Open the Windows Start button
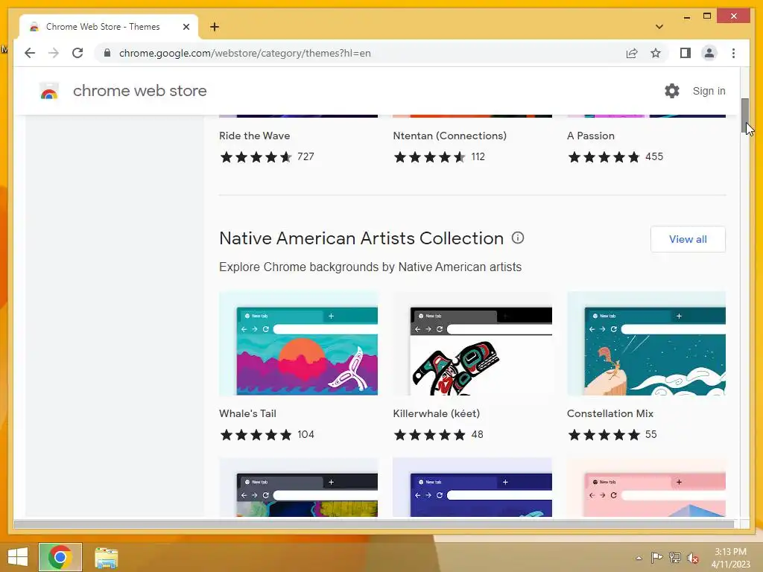Viewport: 763px width, 572px height. pyautogui.click(x=18, y=557)
